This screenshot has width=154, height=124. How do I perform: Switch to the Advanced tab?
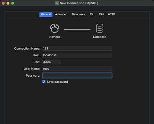point(61,14)
